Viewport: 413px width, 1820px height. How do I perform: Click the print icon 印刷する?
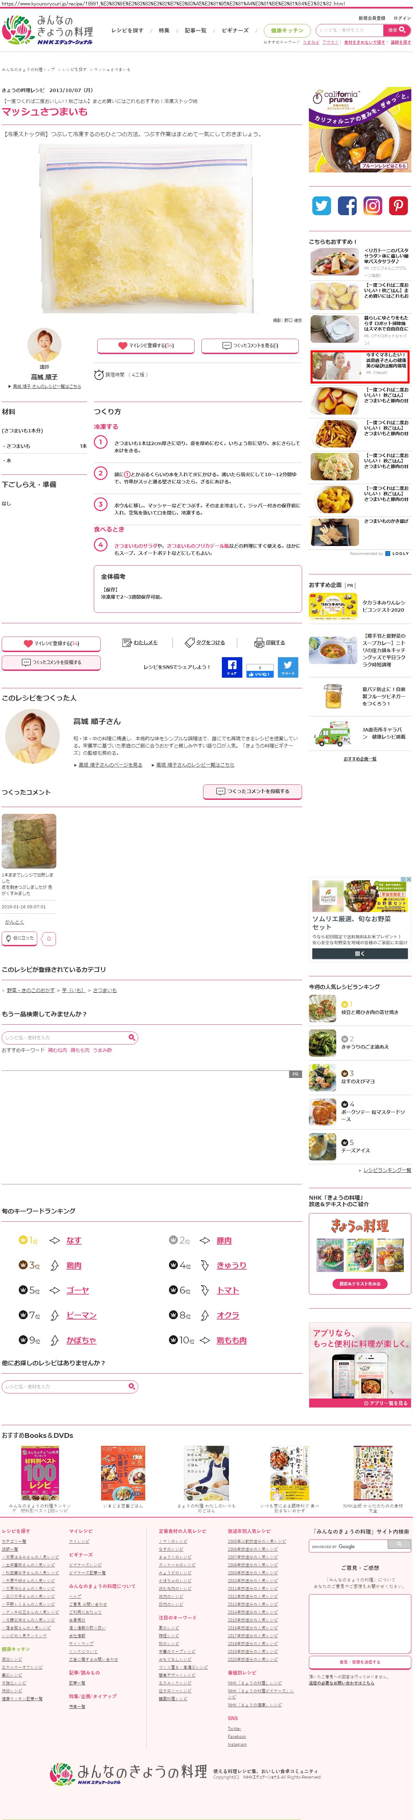click(270, 642)
